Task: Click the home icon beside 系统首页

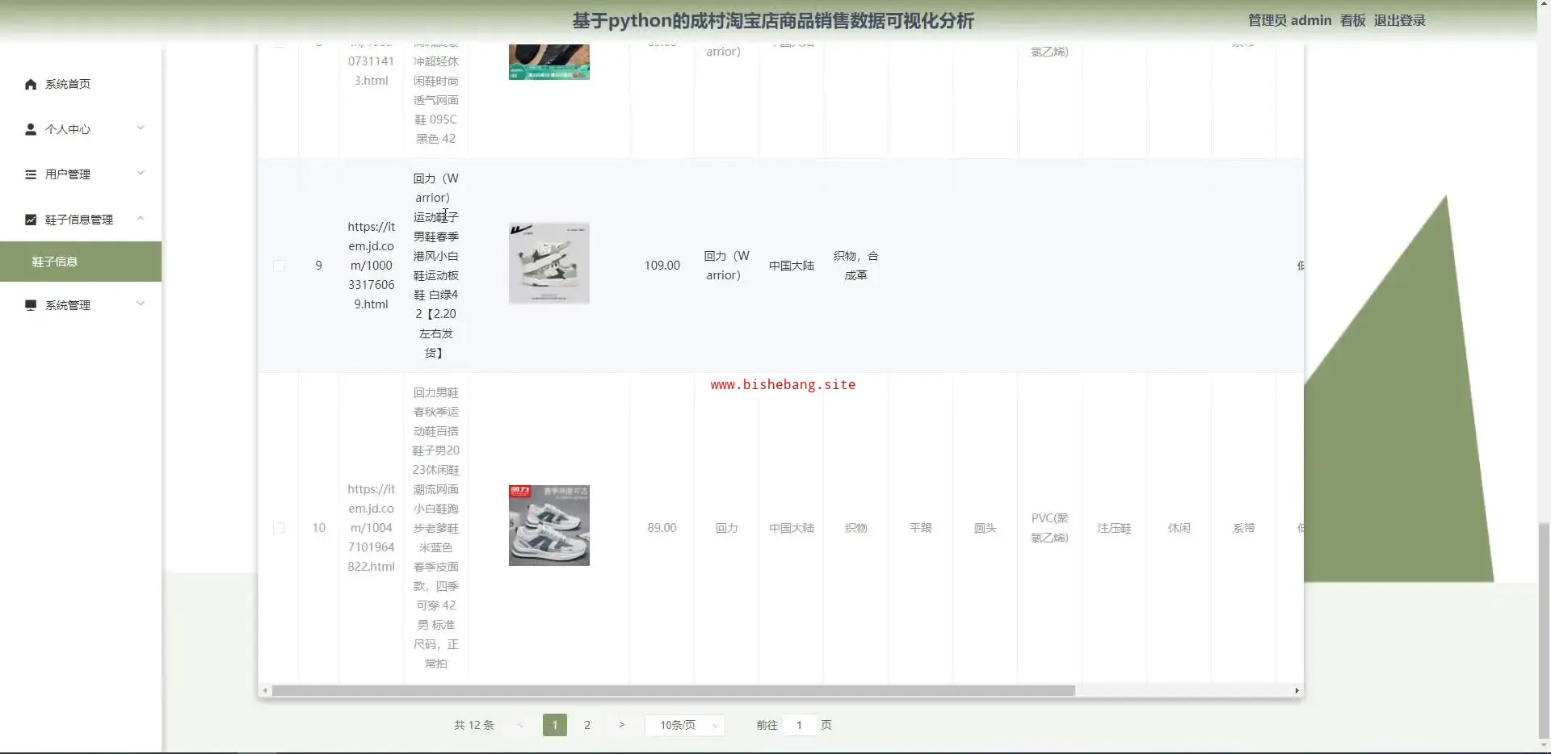Action: tap(31, 84)
